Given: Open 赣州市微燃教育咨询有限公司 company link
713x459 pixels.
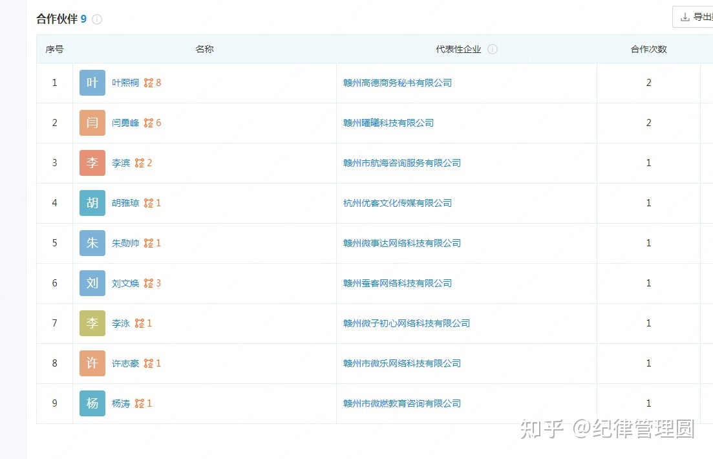Looking at the screenshot, I should point(397,403).
